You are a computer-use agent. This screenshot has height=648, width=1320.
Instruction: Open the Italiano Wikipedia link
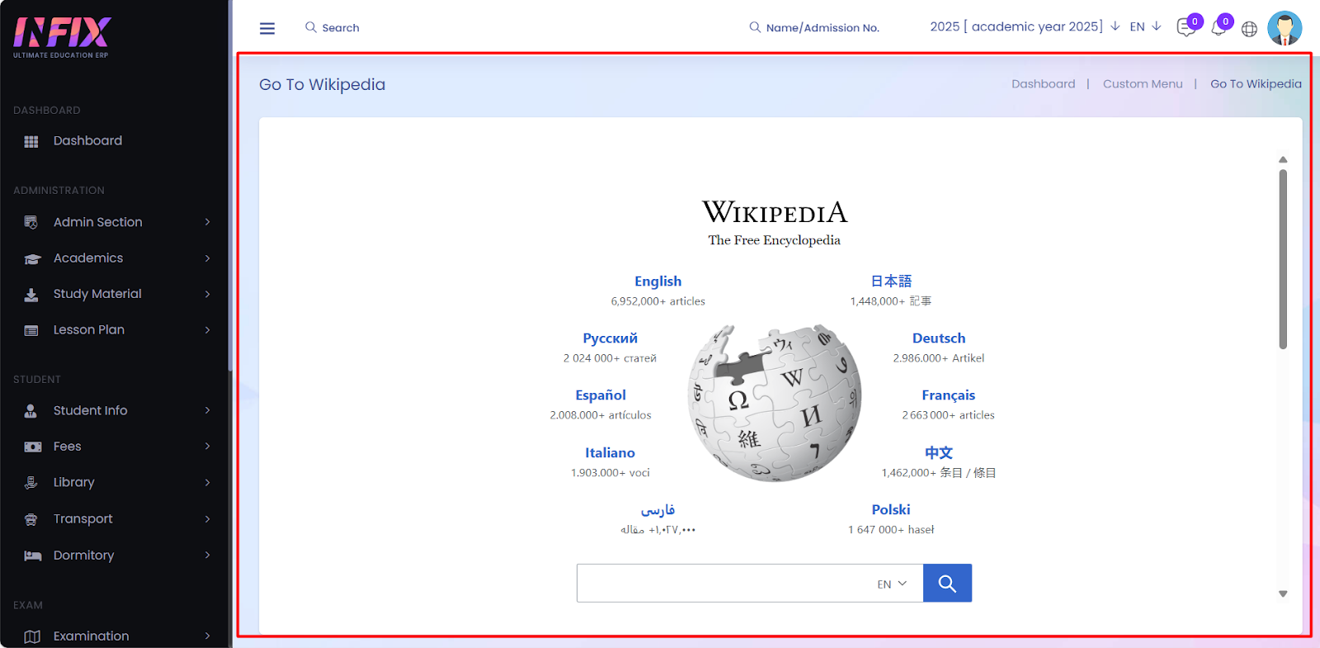[x=610, y=452]
